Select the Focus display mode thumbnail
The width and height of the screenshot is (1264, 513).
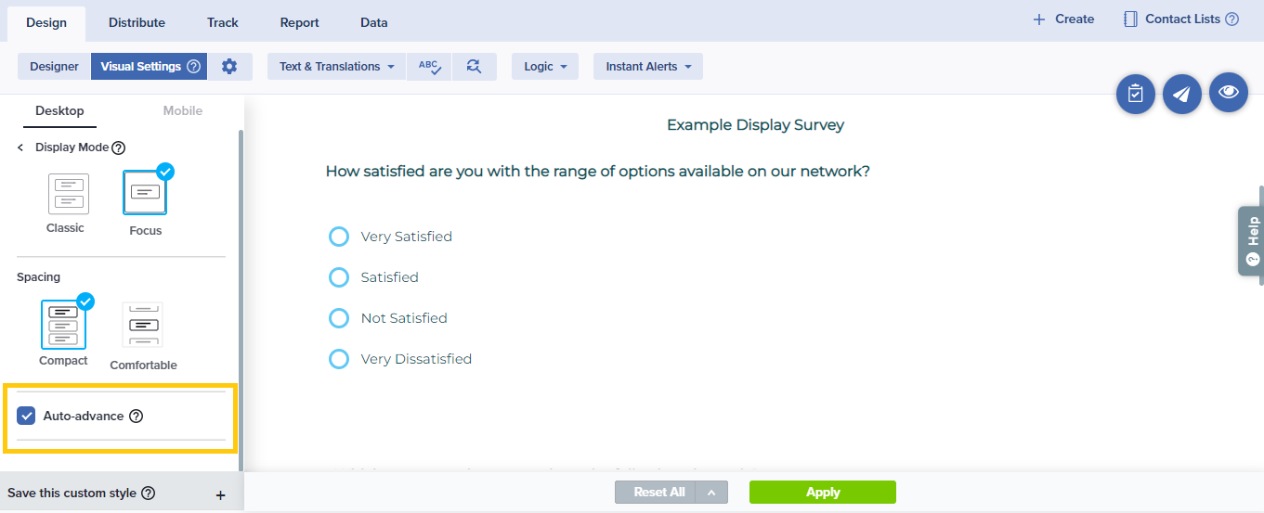coord(145,193)
